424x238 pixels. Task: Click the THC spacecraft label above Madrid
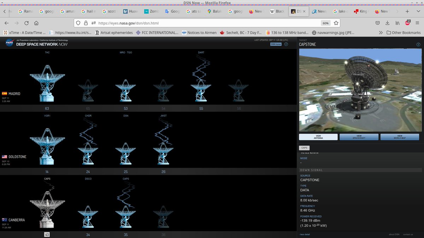47,53
